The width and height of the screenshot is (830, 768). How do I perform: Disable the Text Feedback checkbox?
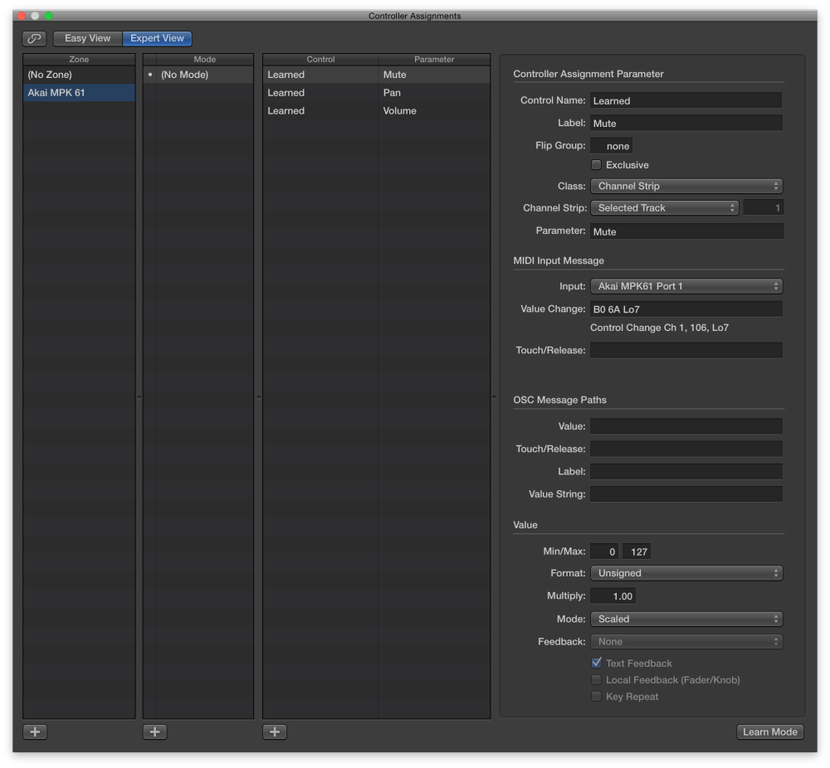pos(596,663)
